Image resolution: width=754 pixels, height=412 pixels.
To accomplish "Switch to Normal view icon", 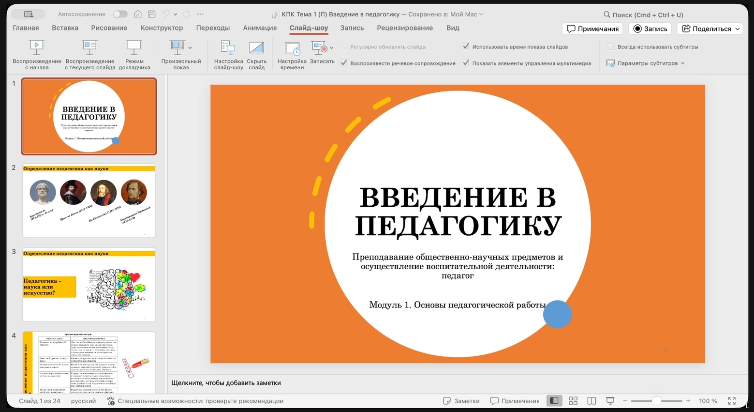I will (x=554, y=401).
